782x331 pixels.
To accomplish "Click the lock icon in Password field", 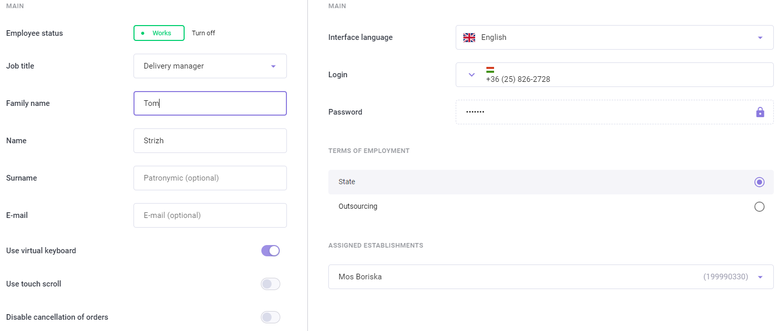I will 760,112.
